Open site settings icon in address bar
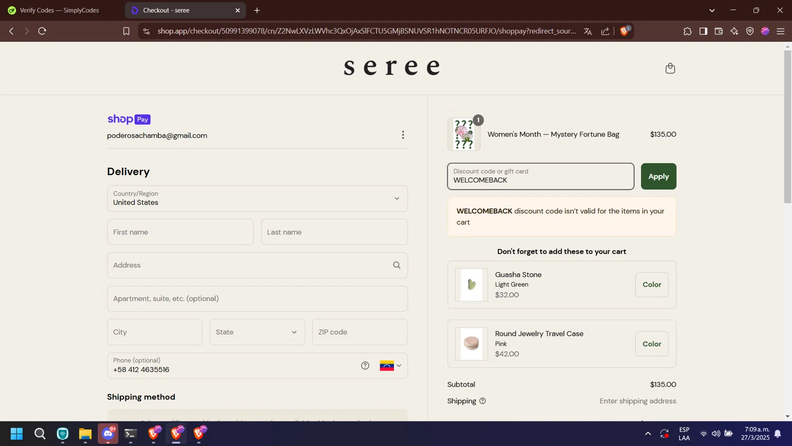The height and width of the screenshot is (446, 792). (146, 31)
